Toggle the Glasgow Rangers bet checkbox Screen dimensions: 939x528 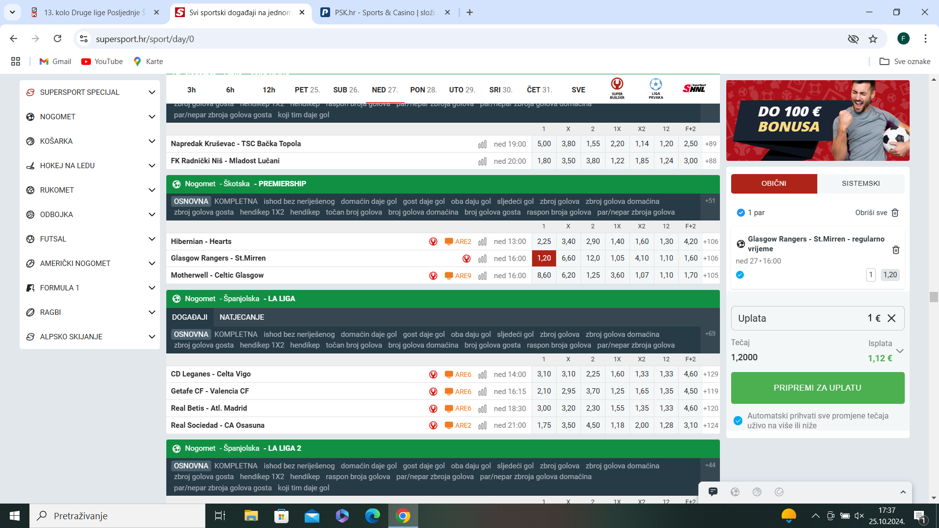(x=740, y=275)
